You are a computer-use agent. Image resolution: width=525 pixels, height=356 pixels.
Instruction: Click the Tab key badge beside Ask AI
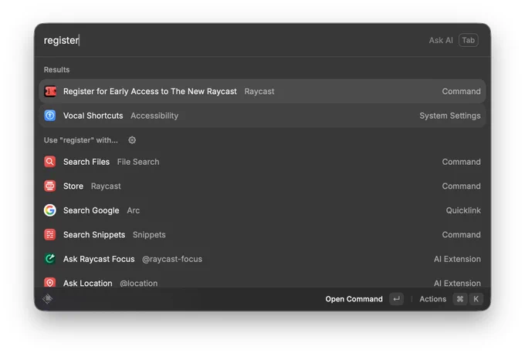click(469, 40)
